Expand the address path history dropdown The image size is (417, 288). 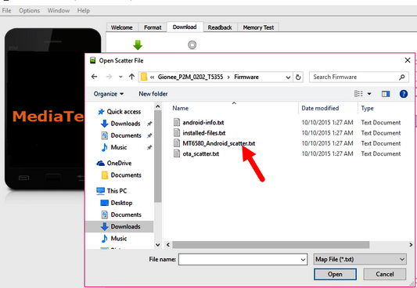click(288, 77)
